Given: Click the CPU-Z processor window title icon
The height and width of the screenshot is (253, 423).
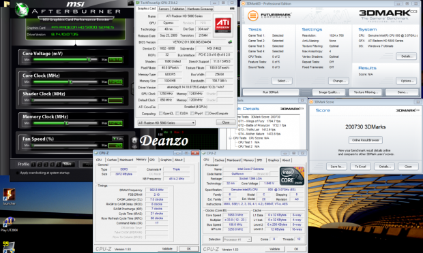Looking at the screenshot, I should point(204,153).
